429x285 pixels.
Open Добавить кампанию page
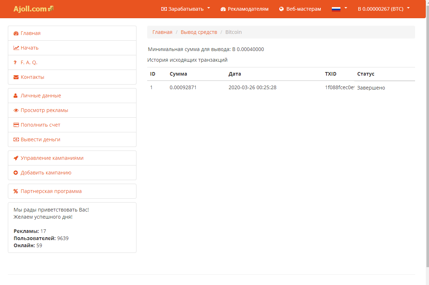pos(72,173)
